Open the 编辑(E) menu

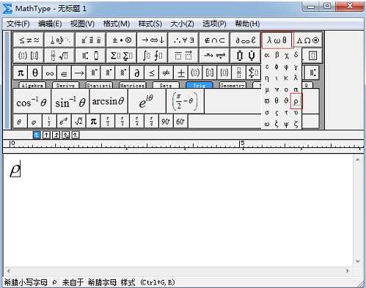50,23
